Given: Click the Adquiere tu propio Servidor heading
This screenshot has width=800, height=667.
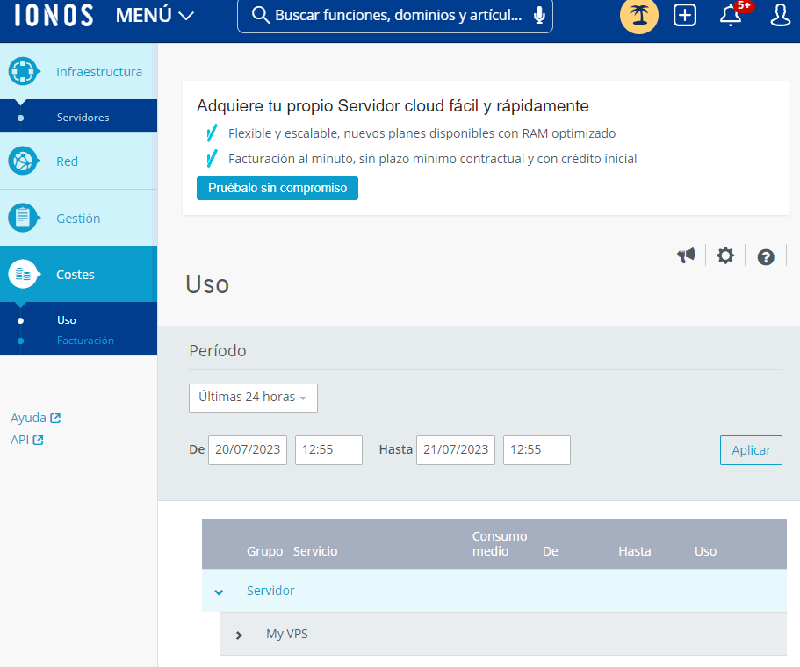Looking at the screenshot, I should click(393, 106).
